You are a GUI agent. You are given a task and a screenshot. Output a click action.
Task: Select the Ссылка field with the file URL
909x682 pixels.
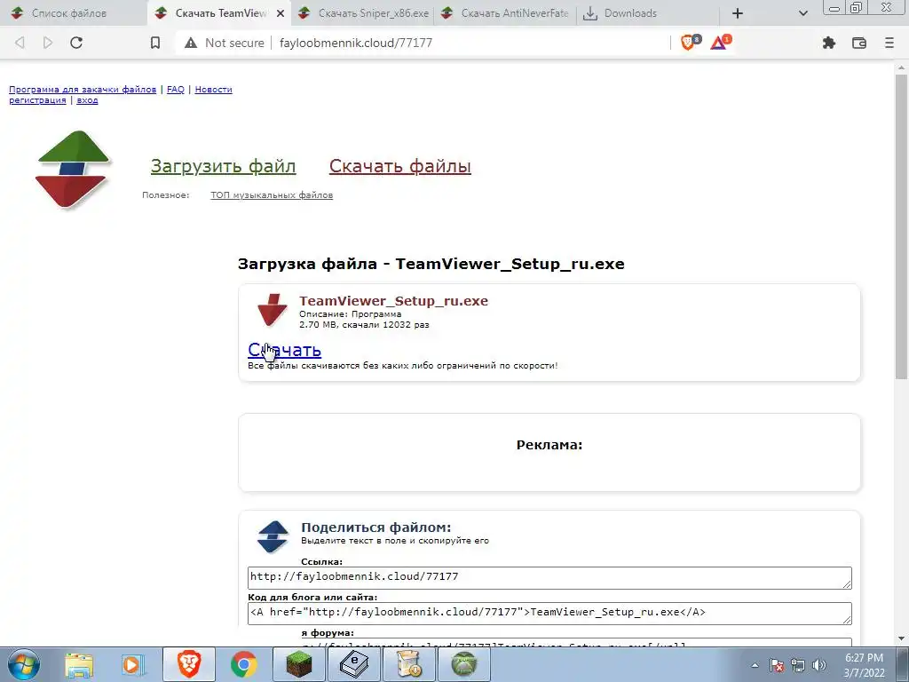point(549,577)
